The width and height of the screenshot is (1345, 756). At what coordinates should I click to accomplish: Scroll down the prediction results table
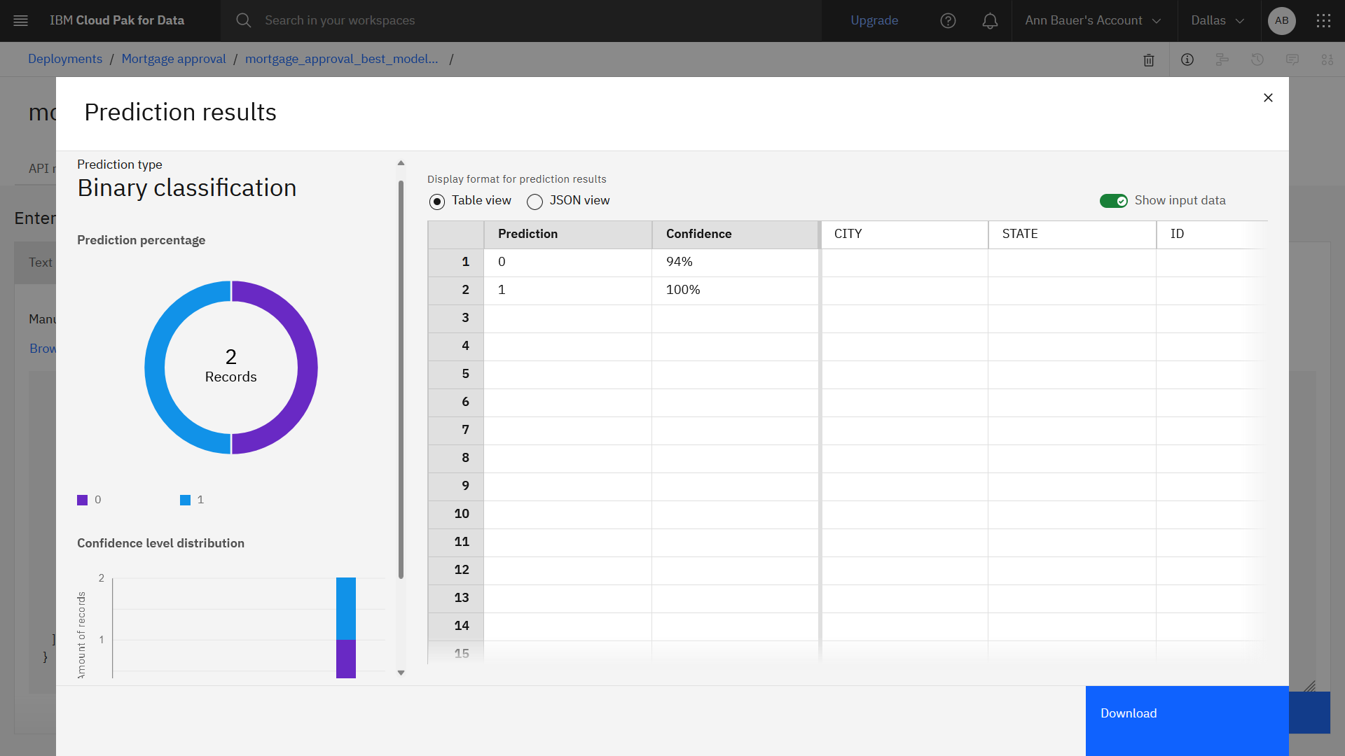(401, 672)
